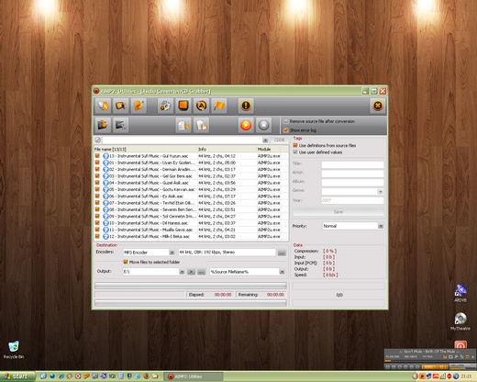Sort list by File name column header

pos(145,149)
